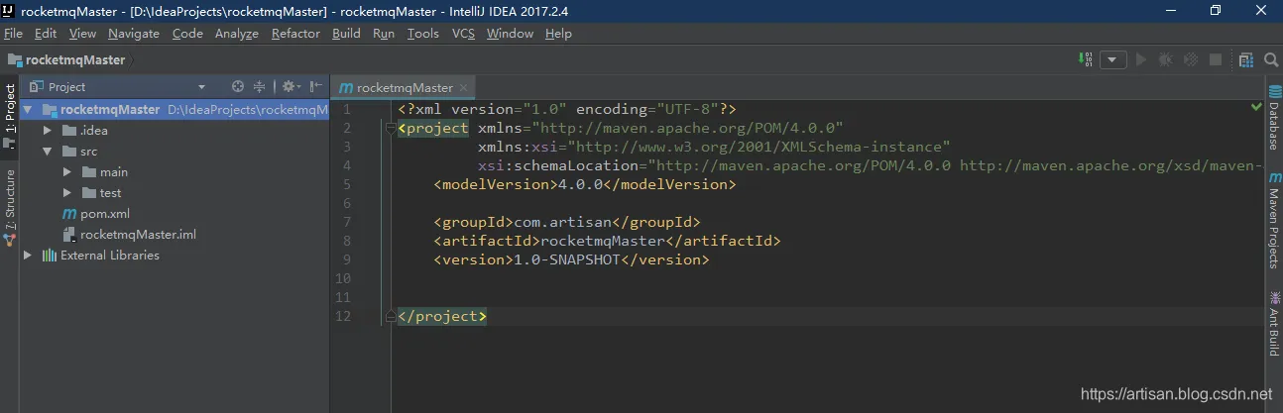Viewport: 1283px width, 413px height.
Task: Click Collapse All icon in Project panel
Action: [259, 87]
